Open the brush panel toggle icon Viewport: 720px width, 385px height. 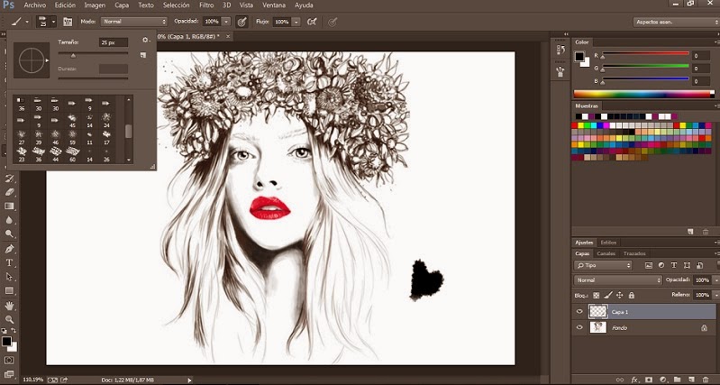coord(67,20)
